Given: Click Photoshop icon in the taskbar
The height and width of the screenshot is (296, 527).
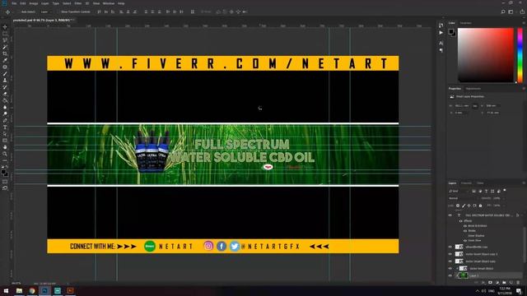Looking at the screenshot, I should click(44, 290).
